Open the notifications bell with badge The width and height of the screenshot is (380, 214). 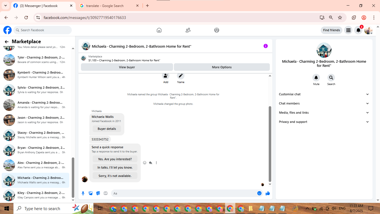tap(359, 30)
